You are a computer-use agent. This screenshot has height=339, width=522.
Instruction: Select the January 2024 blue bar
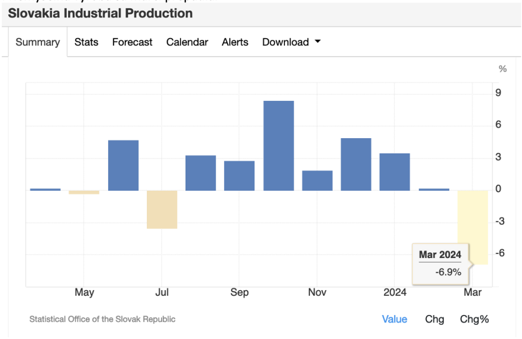[x=395, y=172]
